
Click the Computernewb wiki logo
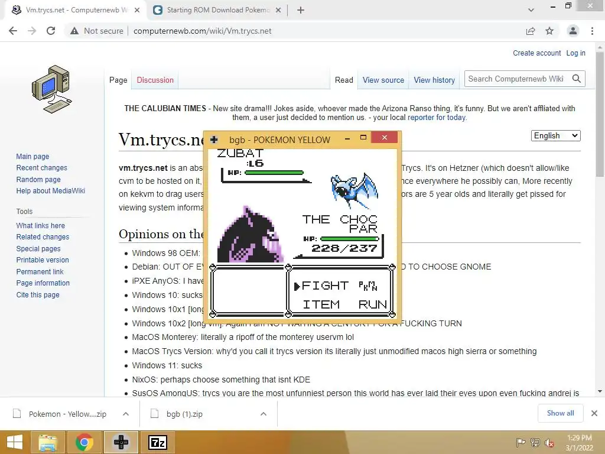point(52,89)
